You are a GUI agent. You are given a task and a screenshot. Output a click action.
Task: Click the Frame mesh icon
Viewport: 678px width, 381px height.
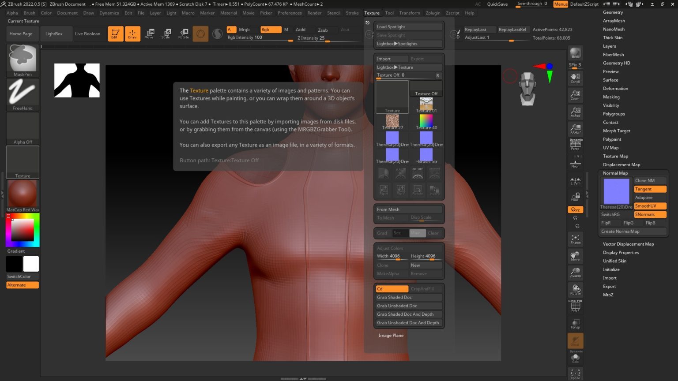[575, 239]
